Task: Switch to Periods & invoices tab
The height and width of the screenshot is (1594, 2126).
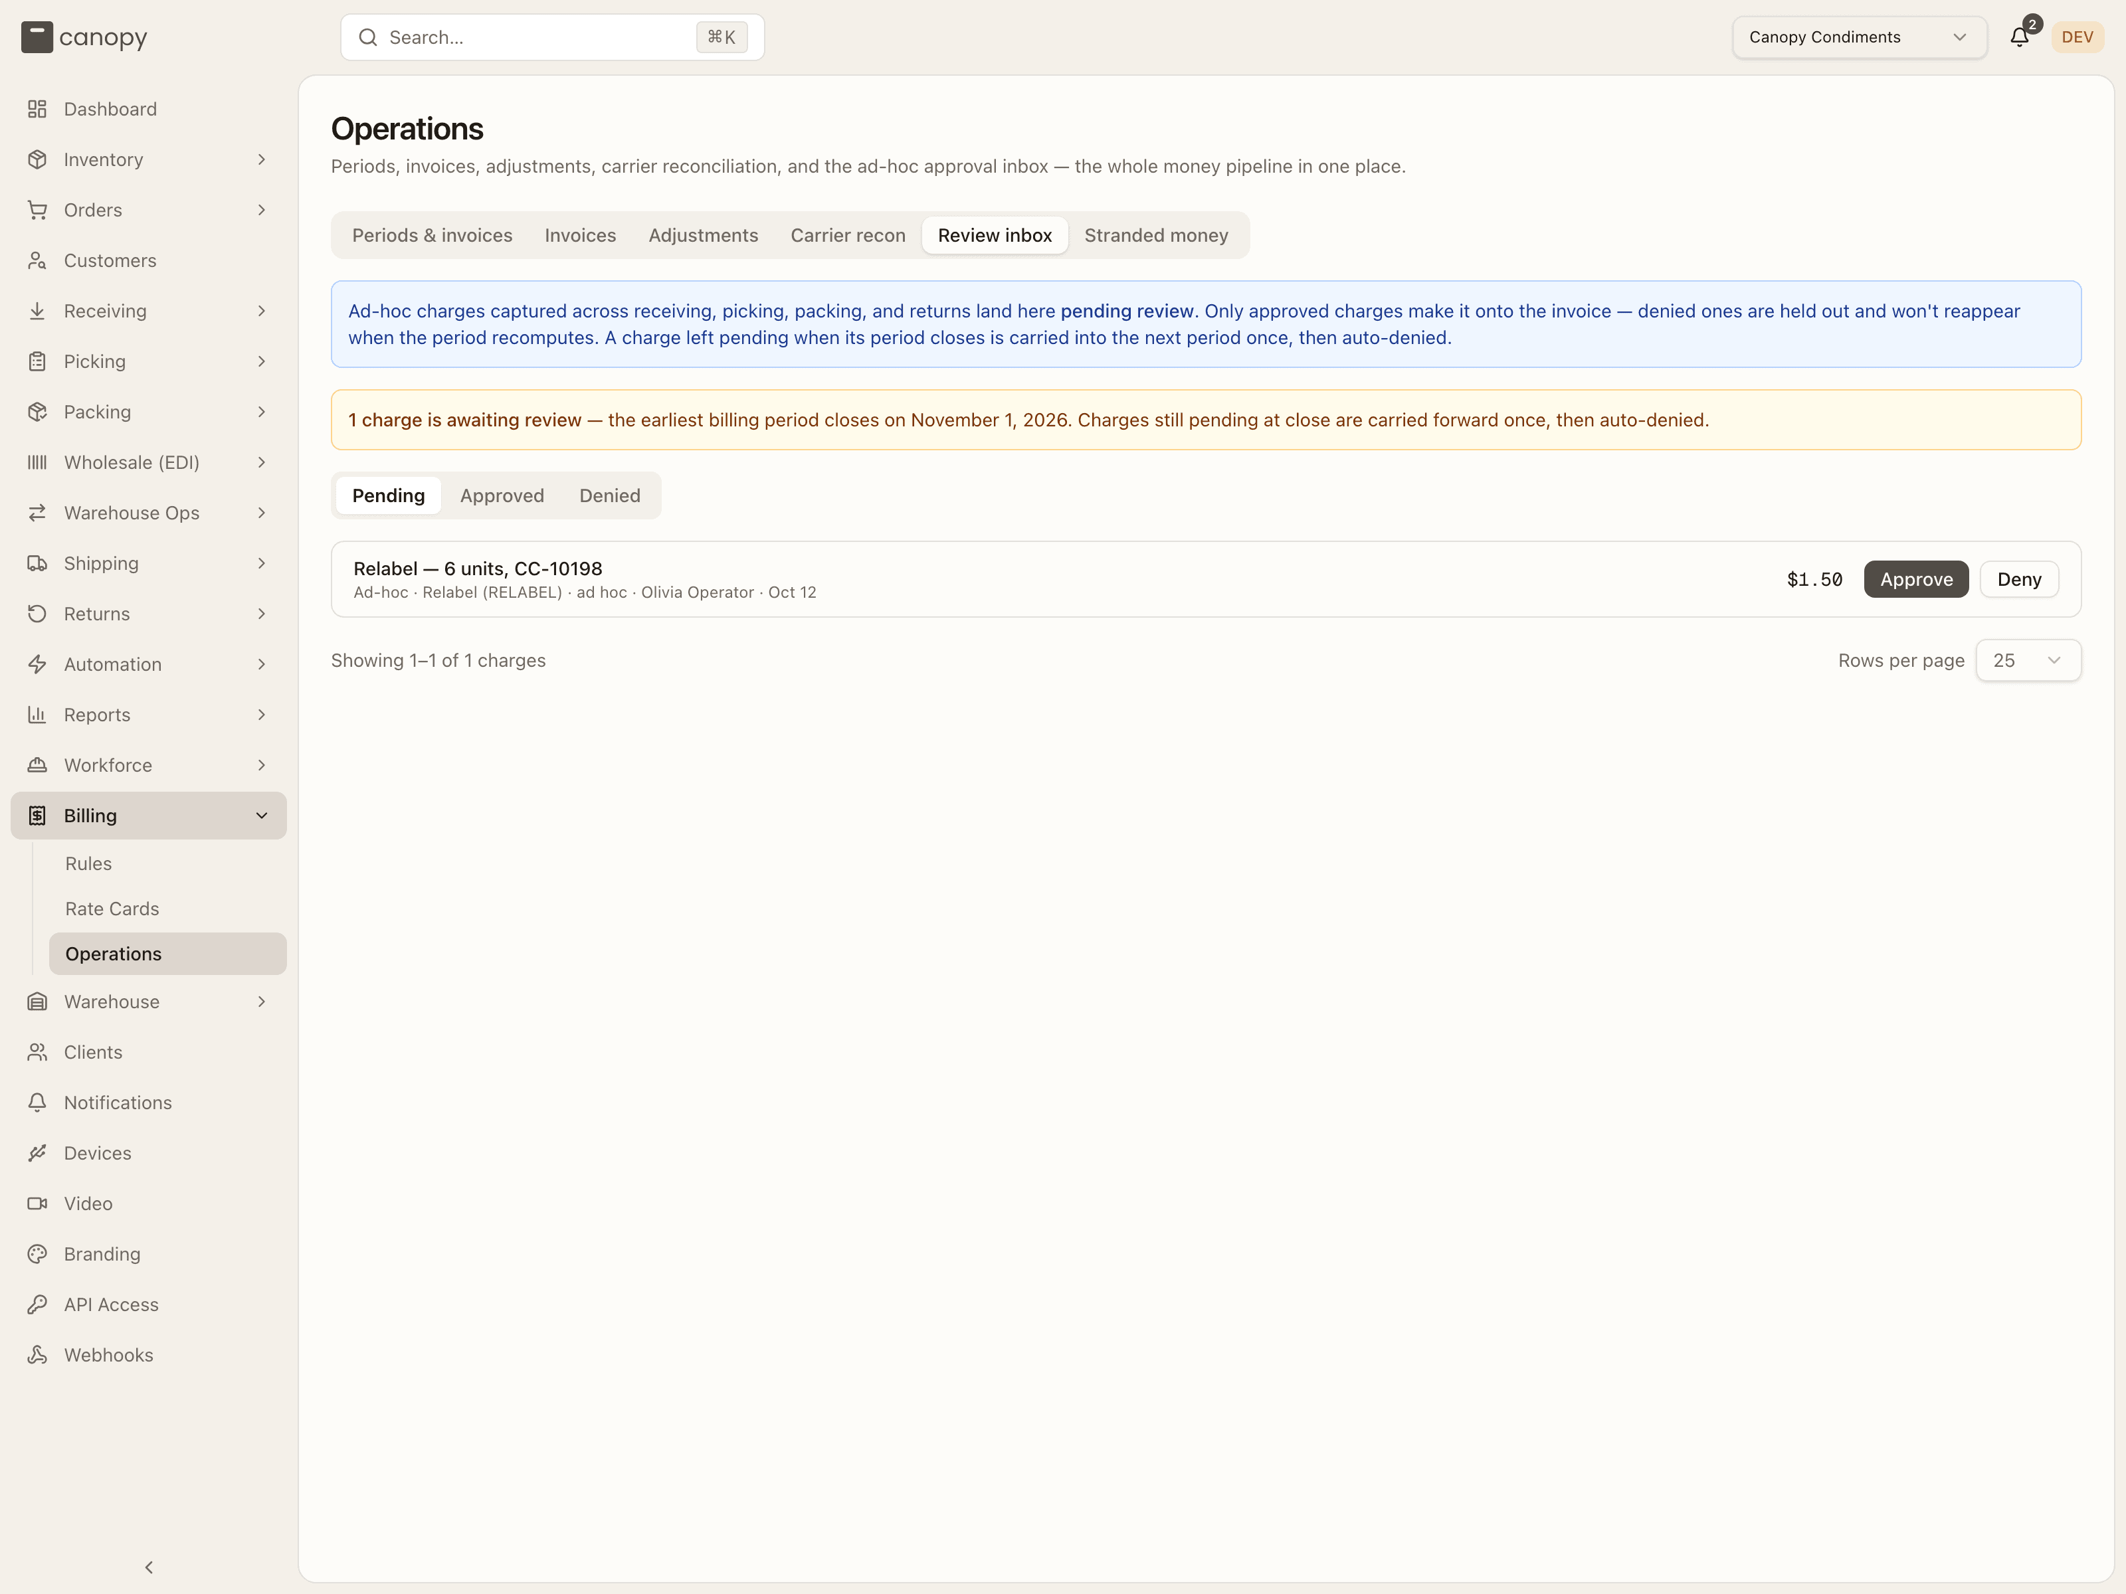Action: (x=432, y=235)
